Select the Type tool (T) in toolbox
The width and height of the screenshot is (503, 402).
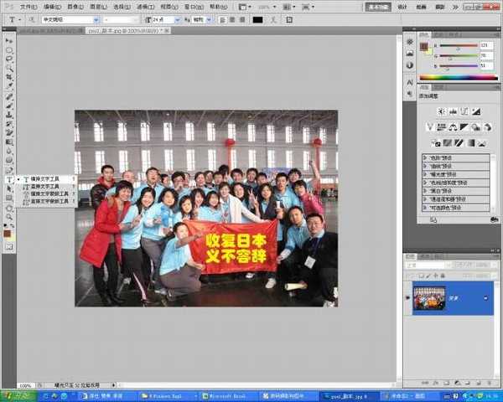tap(10, 178)
